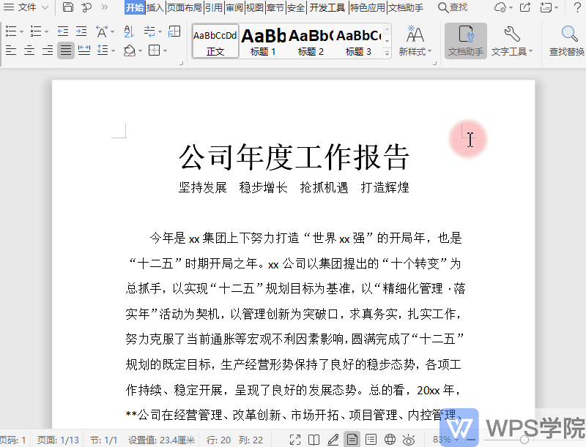Click the bullet list icon

(11, 31)
